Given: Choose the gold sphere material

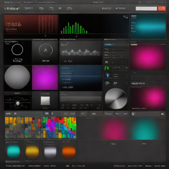Looking at the screenshot, I should tap(32, 152).
